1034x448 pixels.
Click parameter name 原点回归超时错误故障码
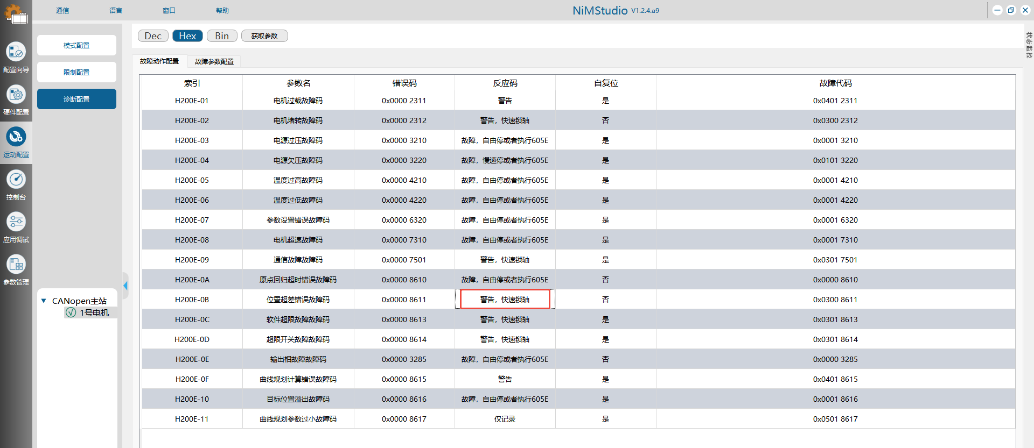tap(298, 280)
